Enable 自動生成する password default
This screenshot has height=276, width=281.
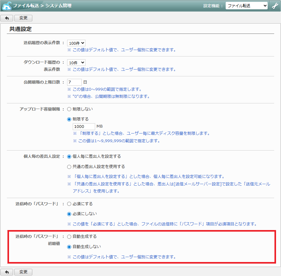pyautogui.click(x=69, y=237)
